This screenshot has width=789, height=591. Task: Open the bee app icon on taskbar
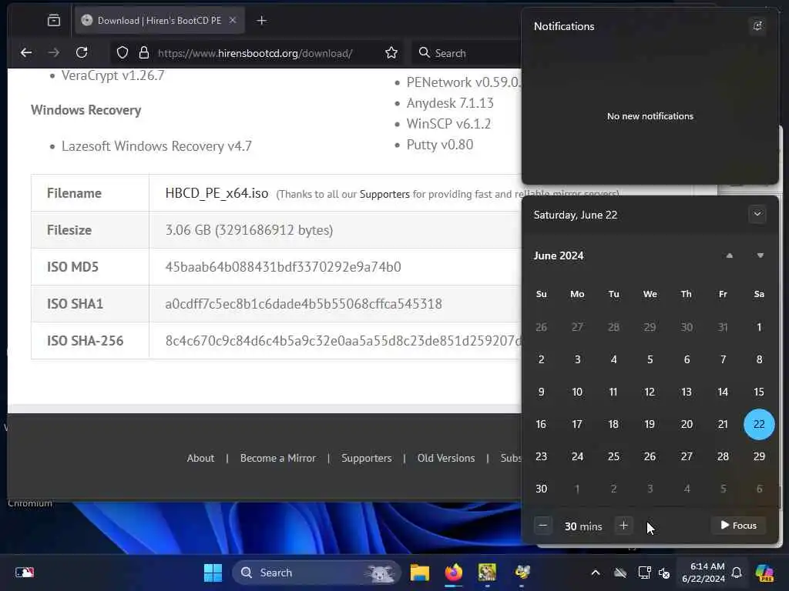pyautogui.click(x=522, y=573)
